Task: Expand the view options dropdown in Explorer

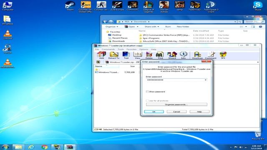Action: pyautogui.click(x=246, y=27)
